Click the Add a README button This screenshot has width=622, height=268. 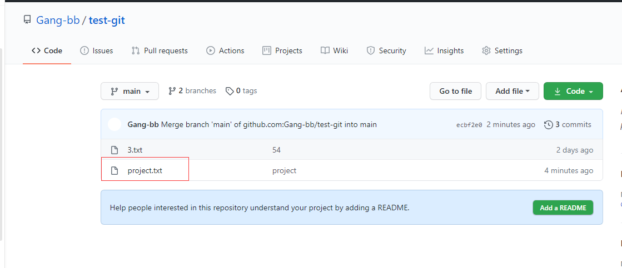coord(563,208)
